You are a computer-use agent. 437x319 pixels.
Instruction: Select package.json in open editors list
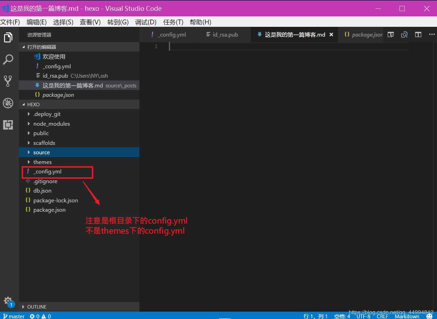(x=79, y=95)
